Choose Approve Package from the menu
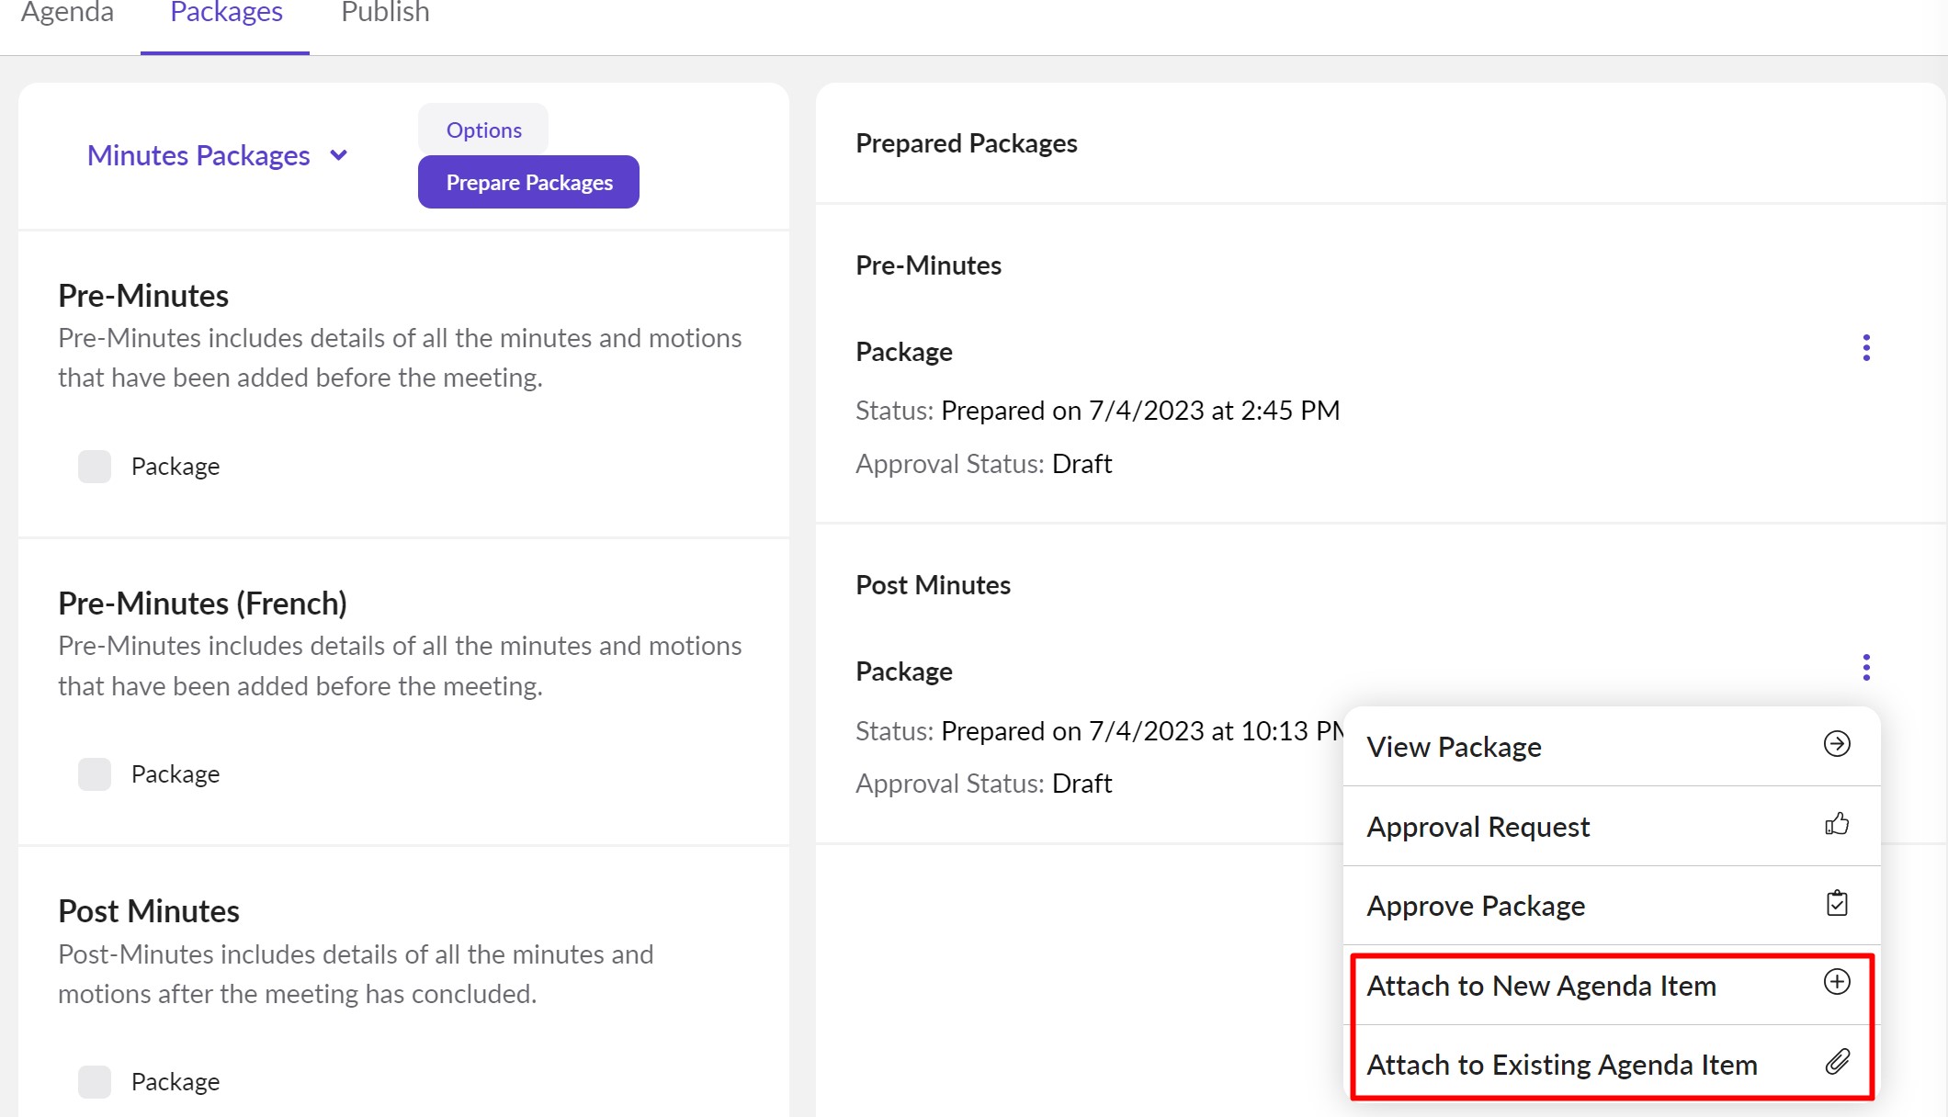The image size is (1948, 1117). click(x=1476, y=906)
